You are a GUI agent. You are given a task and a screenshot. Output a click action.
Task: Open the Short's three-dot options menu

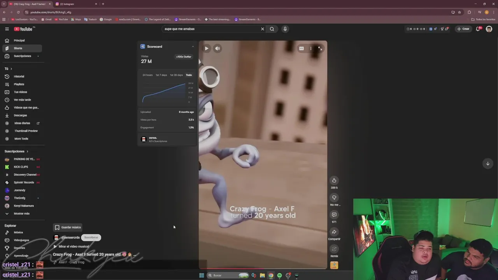tap(311, 49)
